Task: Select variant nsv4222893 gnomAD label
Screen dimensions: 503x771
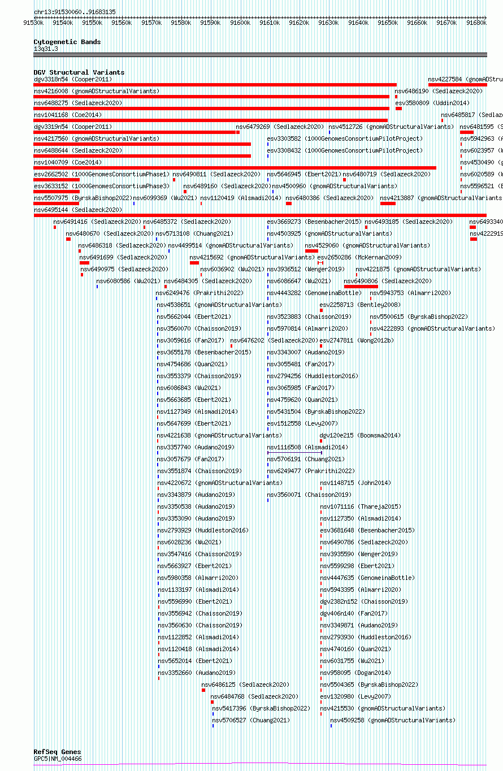Action: click(x=432, y=328)
